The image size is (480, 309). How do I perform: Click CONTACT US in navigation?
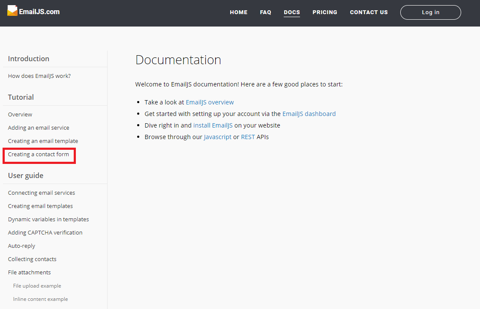[x=369, y=12]
